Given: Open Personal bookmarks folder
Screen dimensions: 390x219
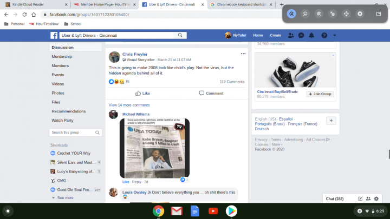Looking at the screenshot, I should pos(15,24).
